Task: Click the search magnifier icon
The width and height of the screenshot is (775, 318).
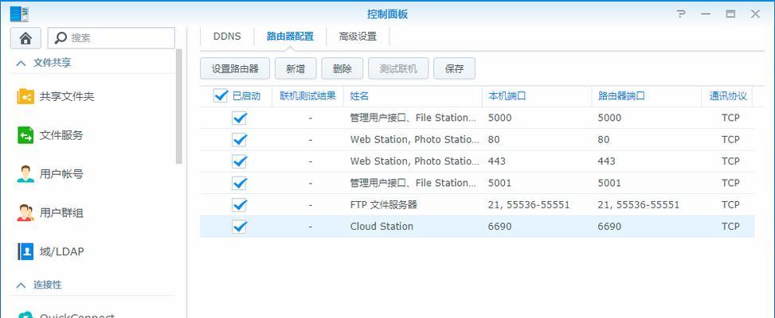Action: (61, 38)
